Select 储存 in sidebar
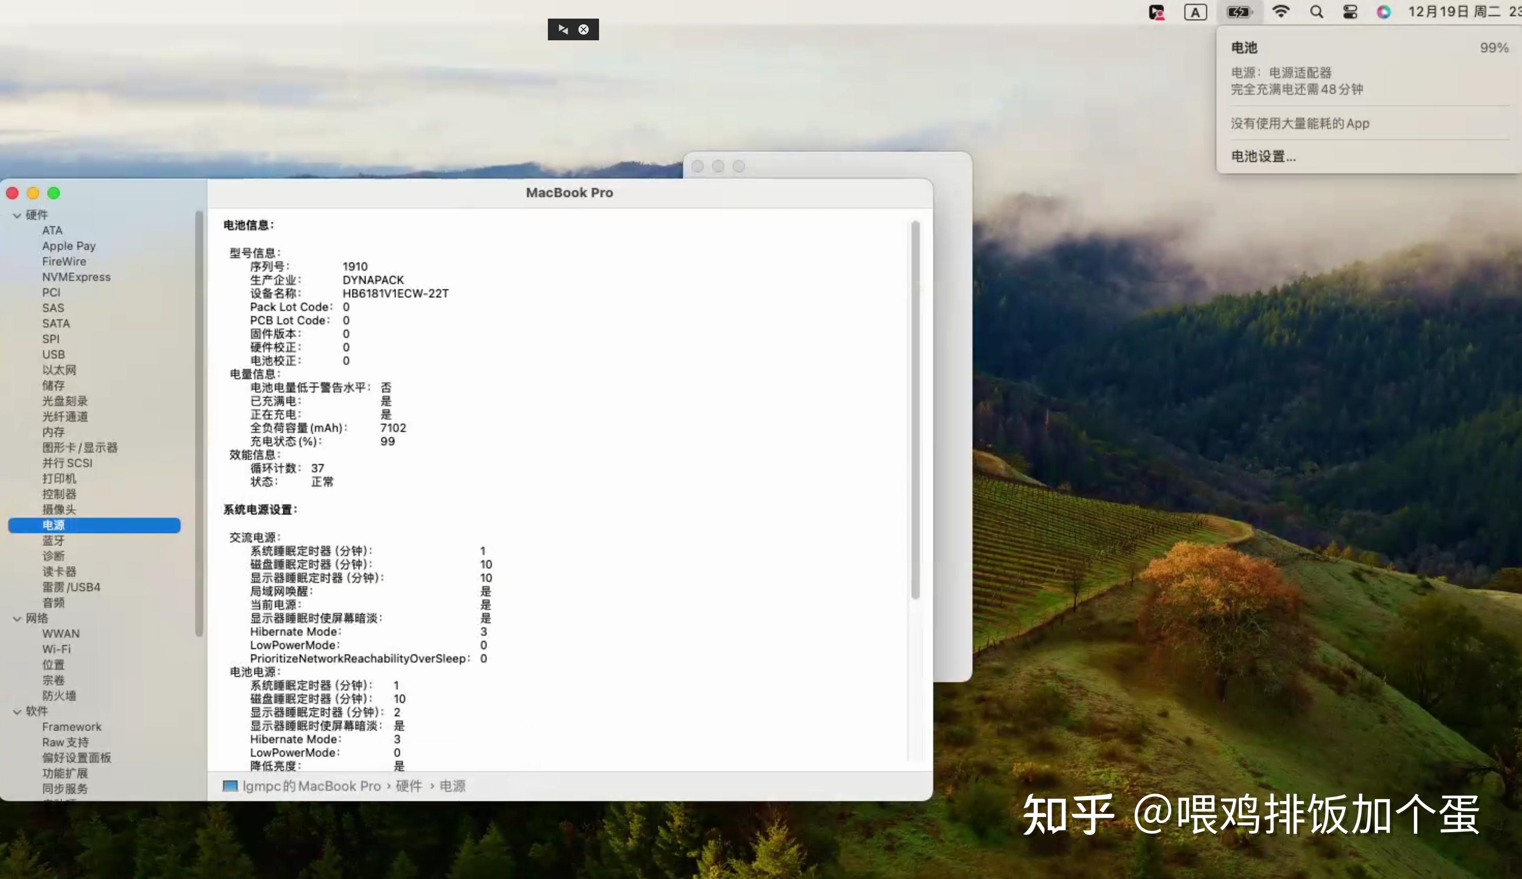Viewport: 1522px width, 879px height. [53, 385]
